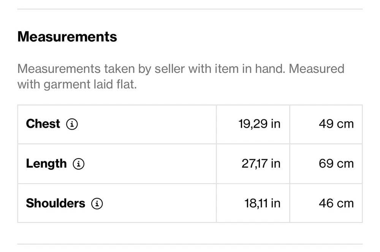This screenshot has height=252, width=380.
Task: Click the bold Chest row label
Action: pyautogui.click(x=43, y=124)
